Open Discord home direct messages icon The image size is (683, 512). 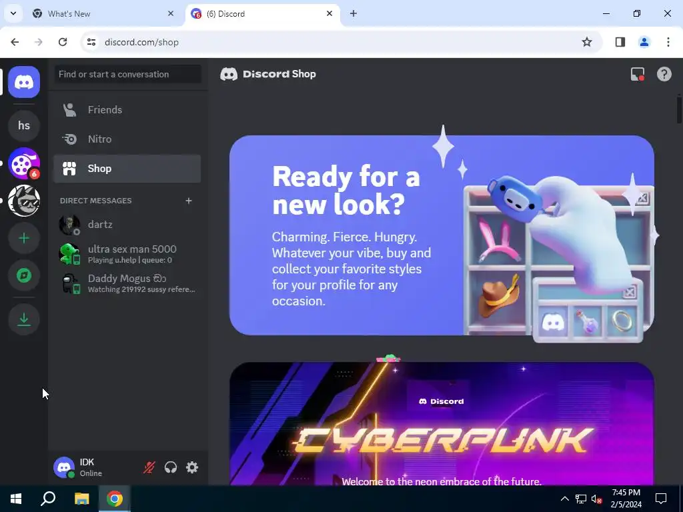(24, 82)
